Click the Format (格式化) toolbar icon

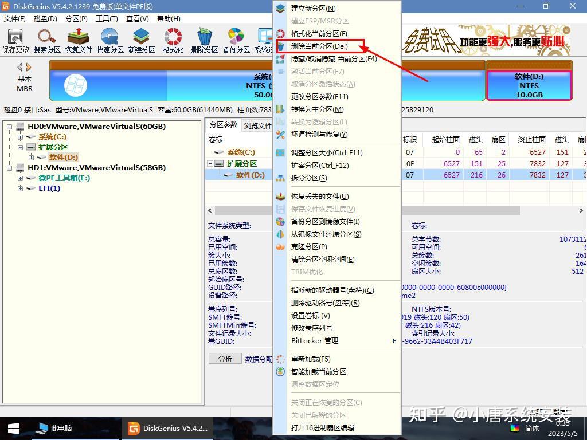173,41
